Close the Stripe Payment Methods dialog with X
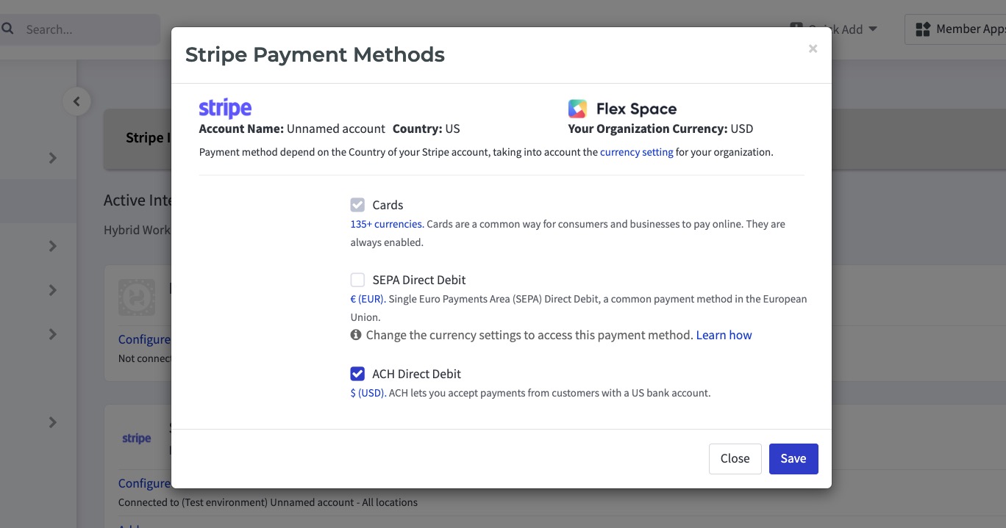The width and height of the screenshot is (1006, 528). pos(813,48)
